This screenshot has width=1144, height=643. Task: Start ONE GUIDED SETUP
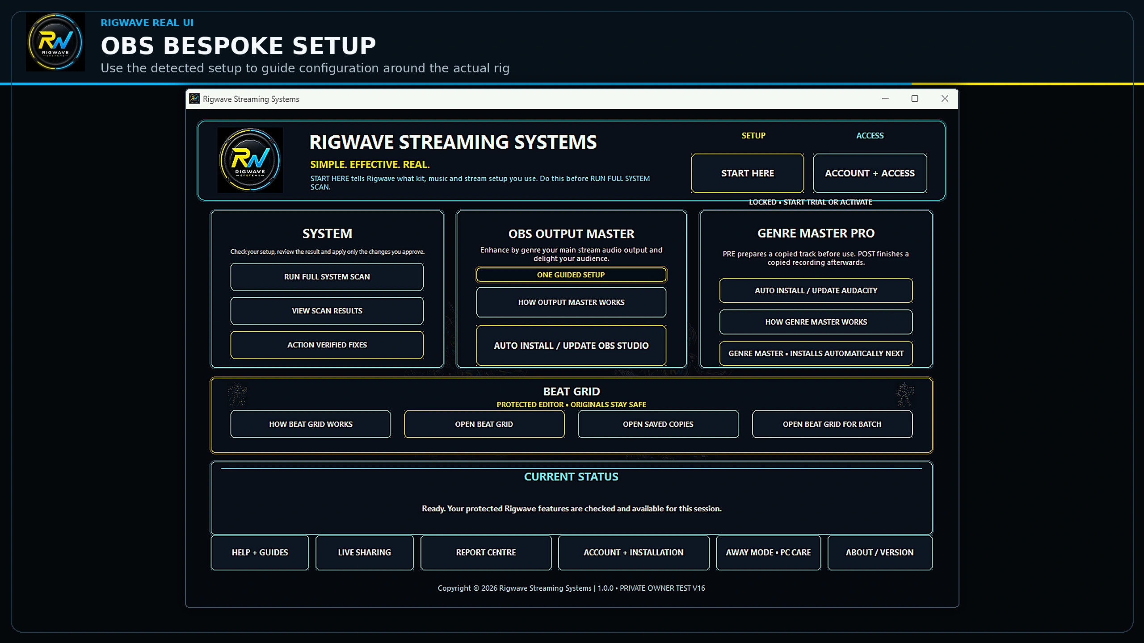point(571,275)
